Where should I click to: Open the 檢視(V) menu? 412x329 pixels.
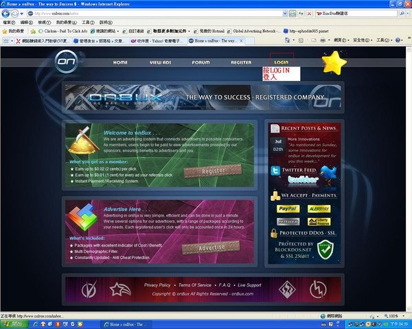(45, 23)
